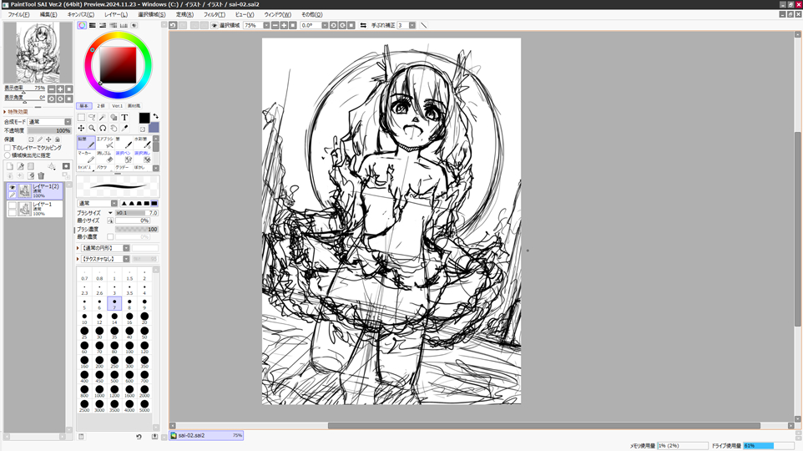The image size is (803, 451).
Task: Open the 合成モード blend mode dropdown
Action: click(49, 122)
